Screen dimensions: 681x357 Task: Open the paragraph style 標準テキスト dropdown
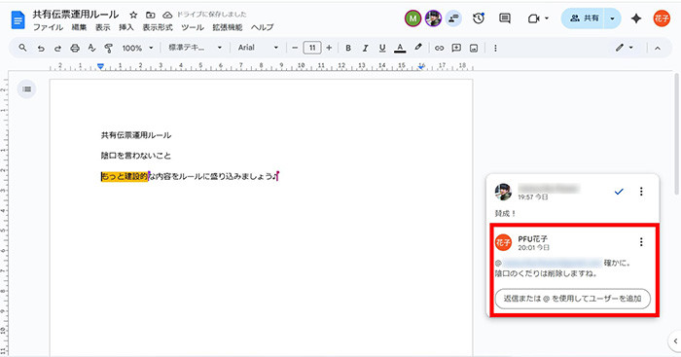tap(195, 48)
